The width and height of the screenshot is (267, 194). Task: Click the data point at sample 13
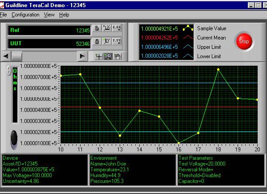coord(120,135)
